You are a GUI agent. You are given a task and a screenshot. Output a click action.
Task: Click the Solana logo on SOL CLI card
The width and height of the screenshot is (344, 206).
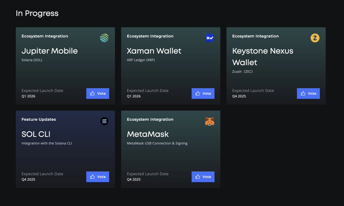point(104,121)
